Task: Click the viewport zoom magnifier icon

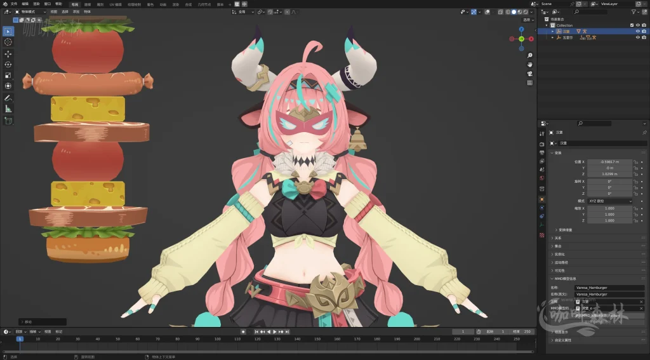Action: click(x=530, y=55)
